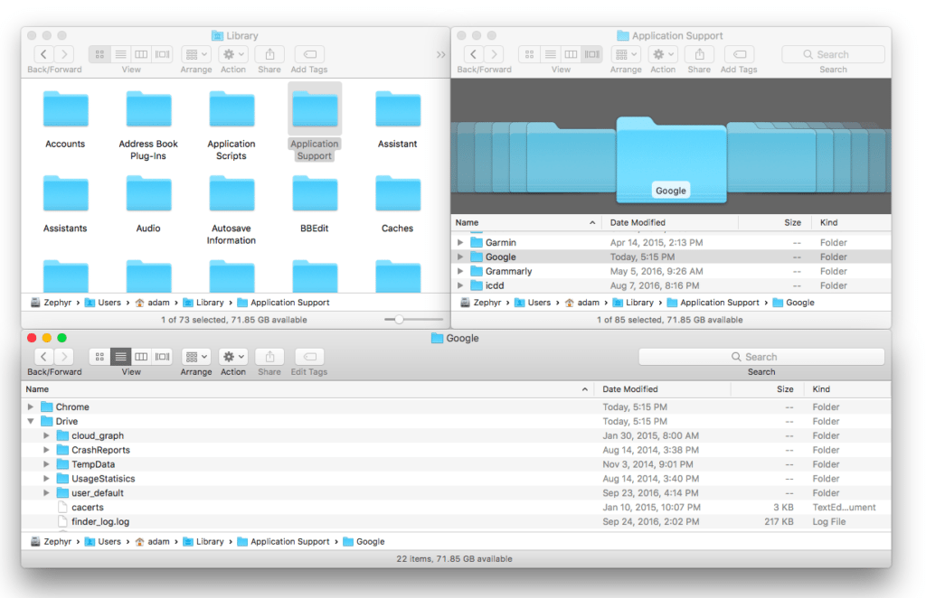This screenshot has height=598, width=926.
Task: Open the Action gear menu in Google window
Action: 231,356
